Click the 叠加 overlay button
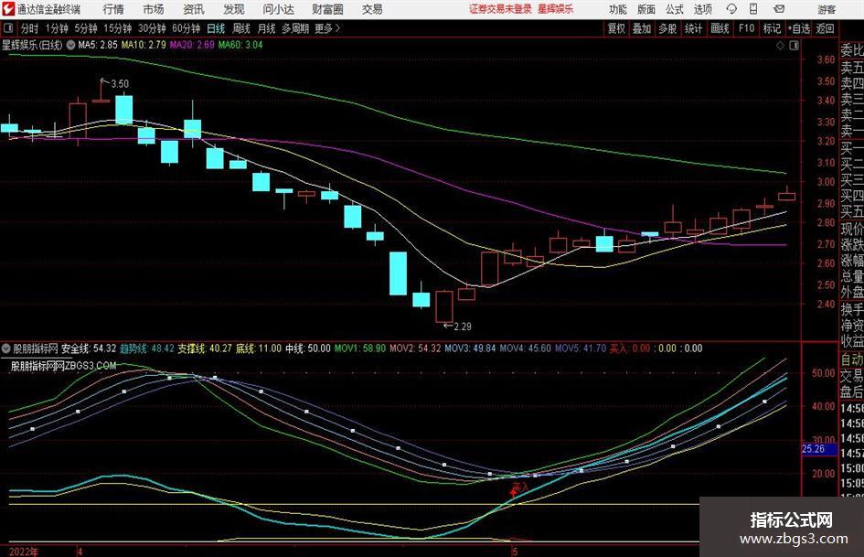864x557 pixels. pyautogui.click(x=642, y=28)
